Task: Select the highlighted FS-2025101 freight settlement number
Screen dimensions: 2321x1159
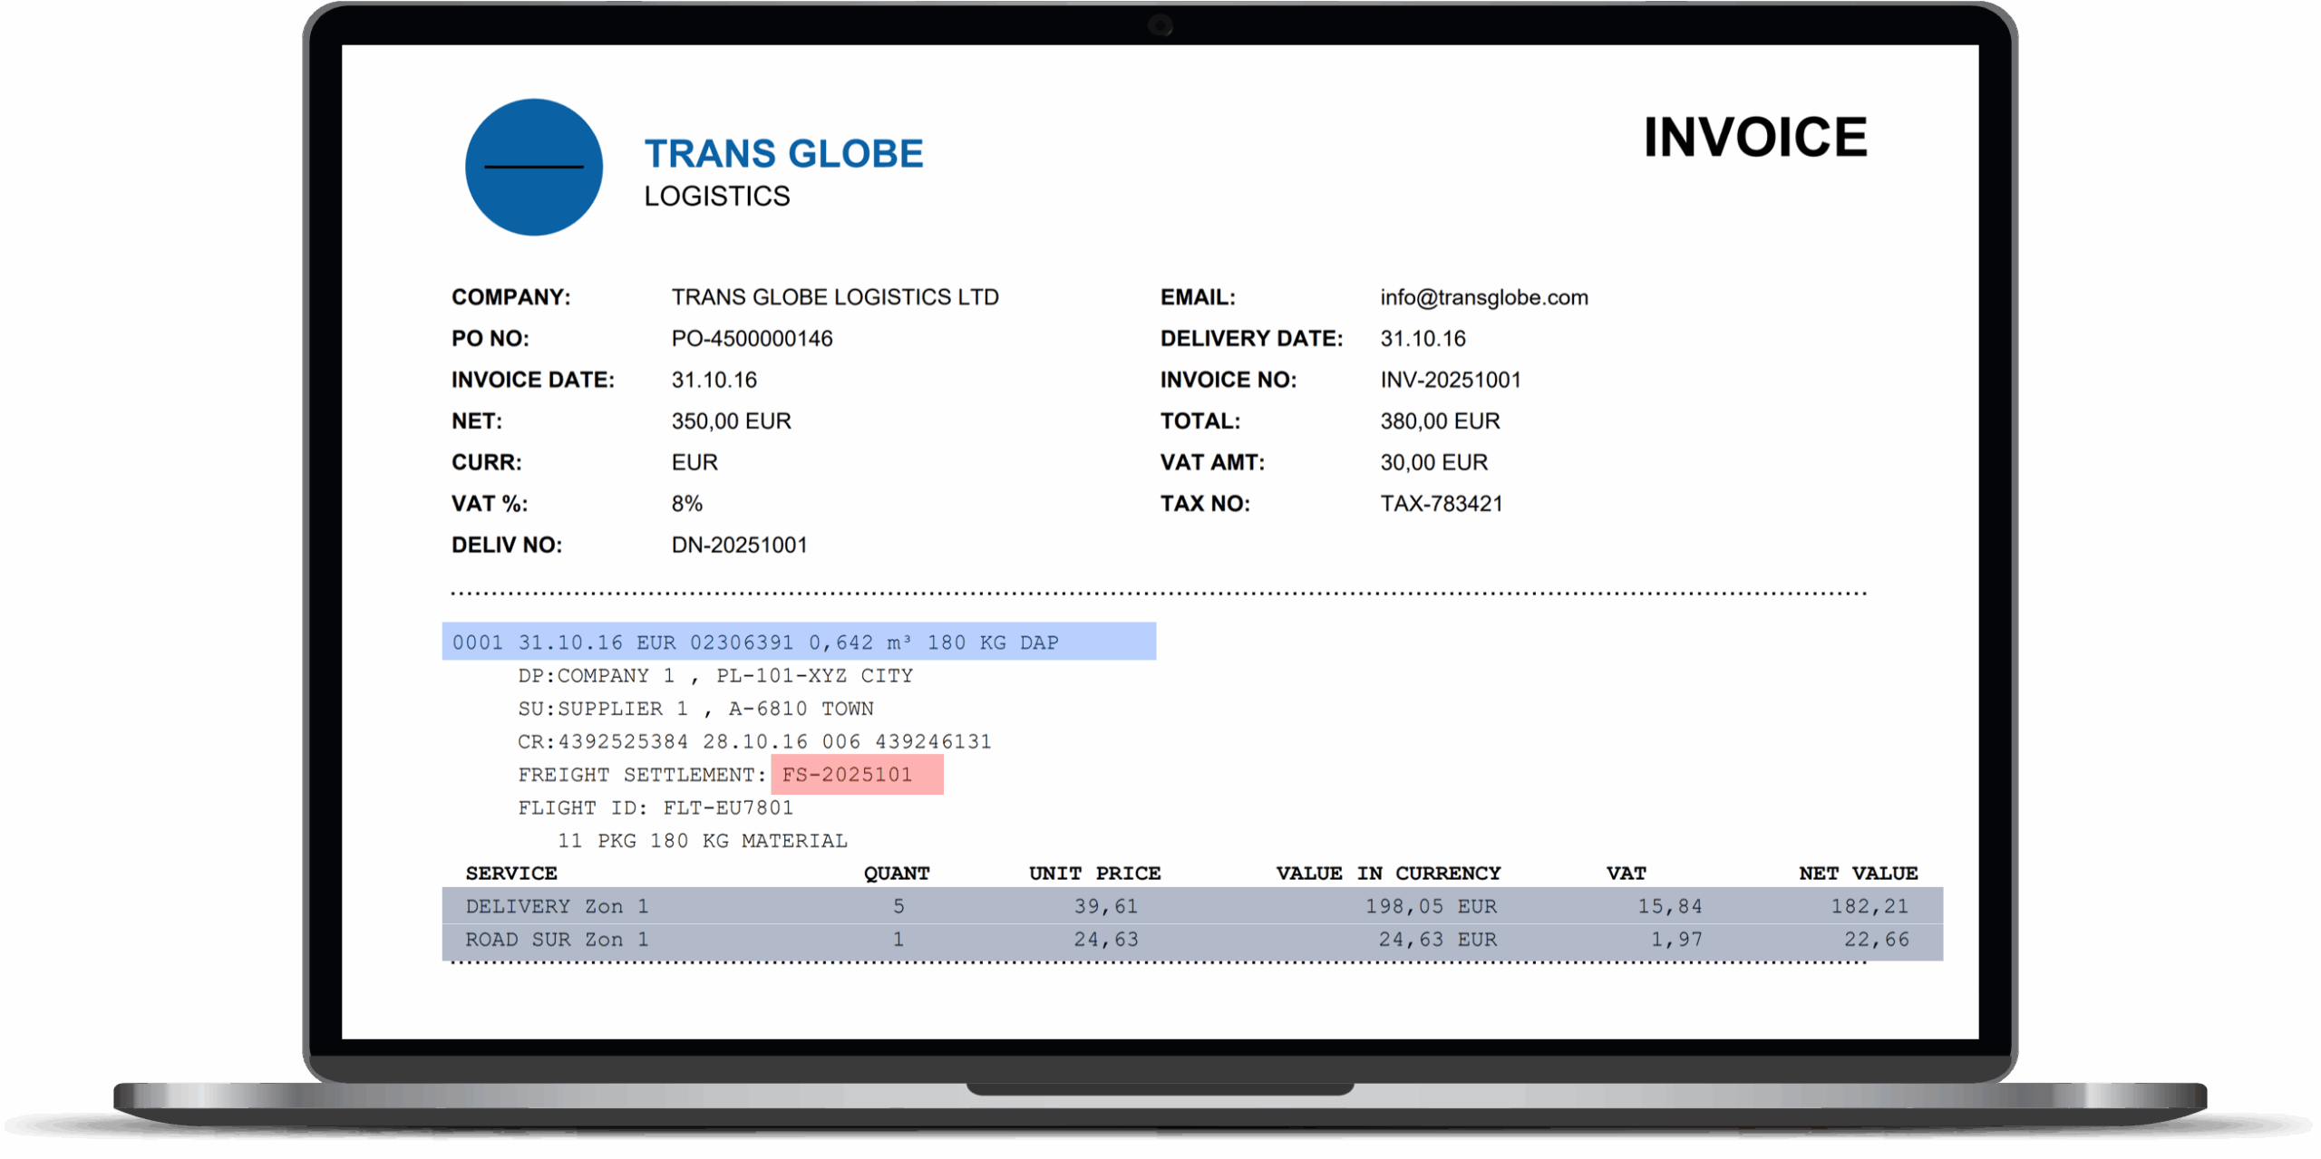Action: pos(856,775)
